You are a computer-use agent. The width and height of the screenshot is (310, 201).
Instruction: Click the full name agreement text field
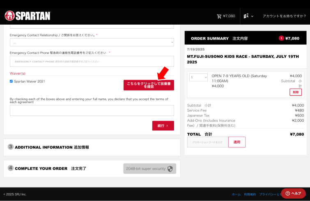tap(92, 110)
